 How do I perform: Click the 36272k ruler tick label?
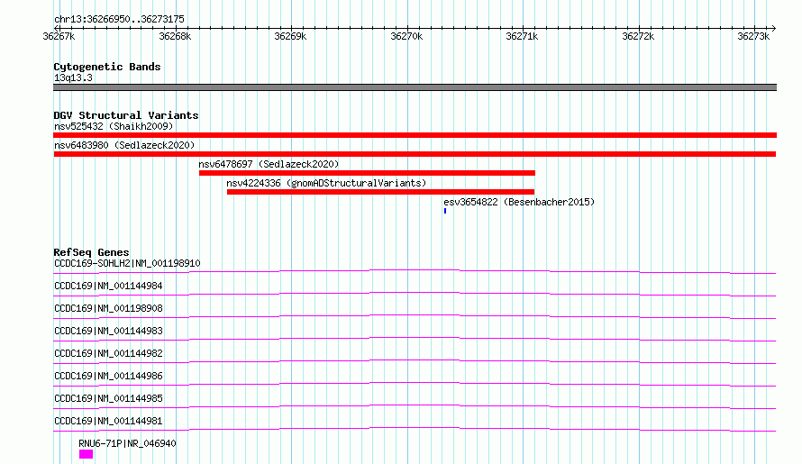638,36
